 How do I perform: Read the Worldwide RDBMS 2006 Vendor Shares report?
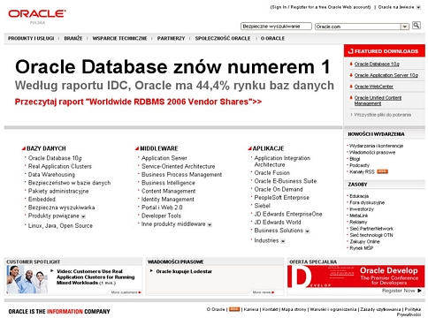tap(138, 102)
